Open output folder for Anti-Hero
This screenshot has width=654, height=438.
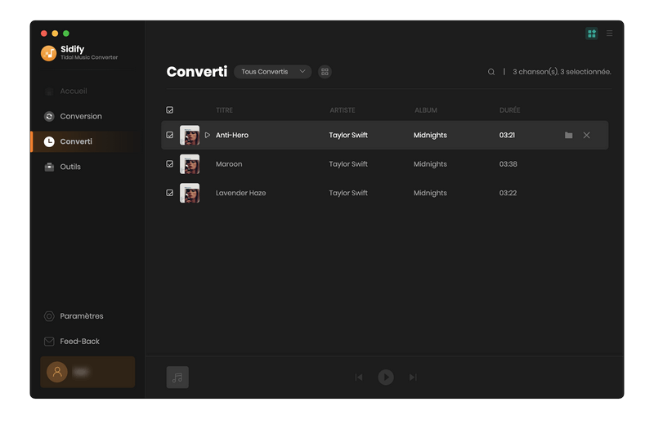click(568, 136)
